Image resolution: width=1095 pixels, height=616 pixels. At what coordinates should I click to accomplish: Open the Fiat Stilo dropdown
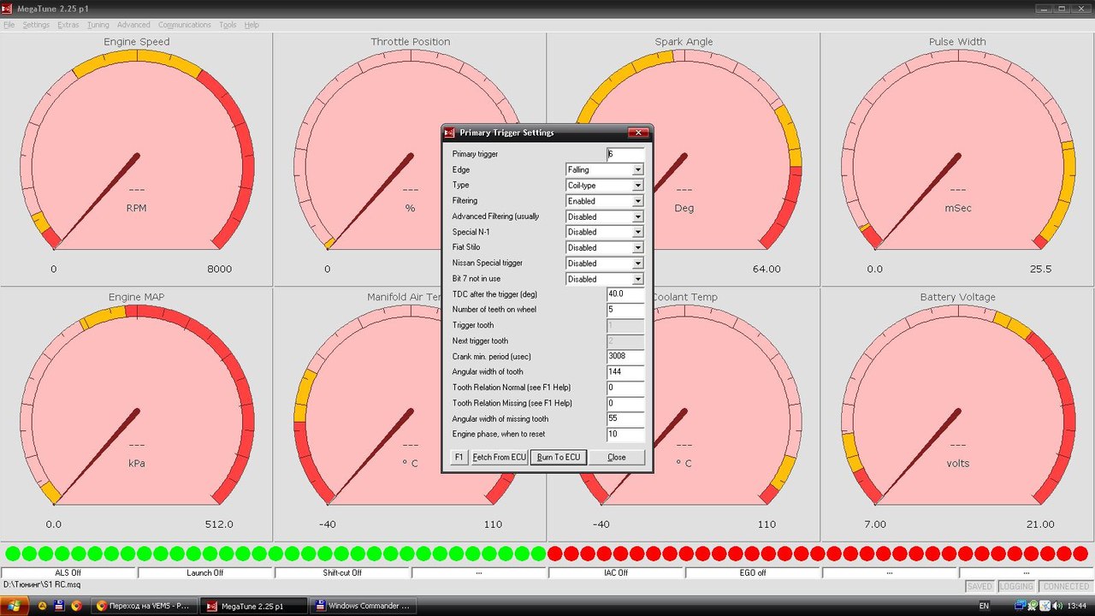click(637, 248)
